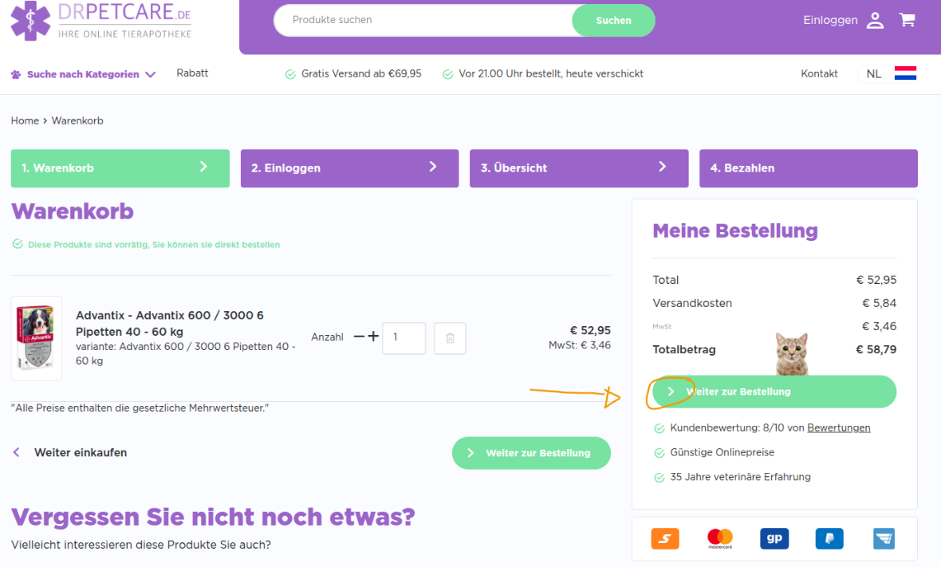Image resolution: width=941 pixels, height=567 pixels.
Task: Expand the Suche nach Kategorien dropdown chevron
Action: click(x=151, y=74)
